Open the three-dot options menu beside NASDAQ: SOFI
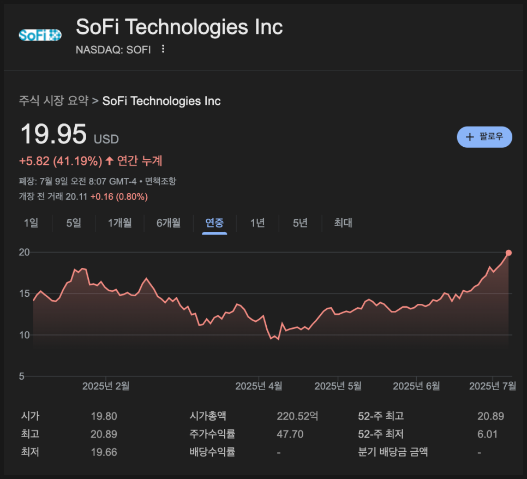527x479 pixels. pyautogui.click(x=163, y=49)
